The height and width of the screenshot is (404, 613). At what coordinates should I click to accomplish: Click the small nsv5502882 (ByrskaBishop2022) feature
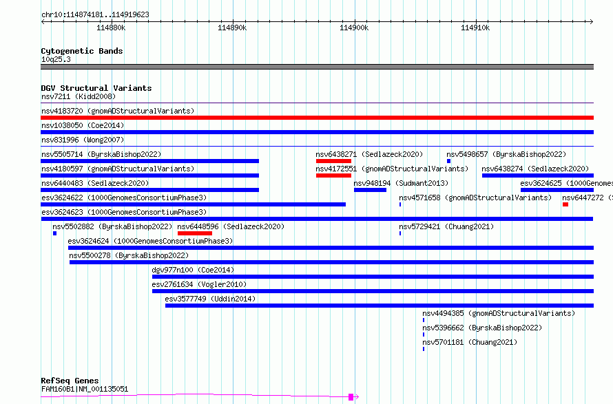[x=54, y=233]
